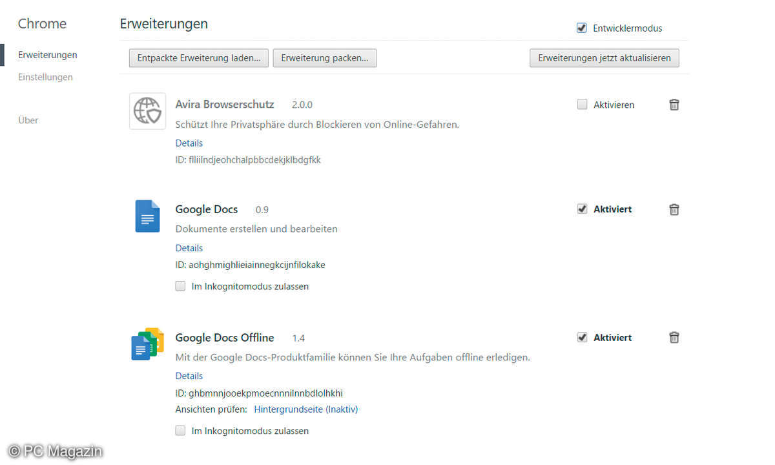The height and width of the screenshot is (465, 775).
Task: Click the Google Docs Offline title
Action: [225, 338]
